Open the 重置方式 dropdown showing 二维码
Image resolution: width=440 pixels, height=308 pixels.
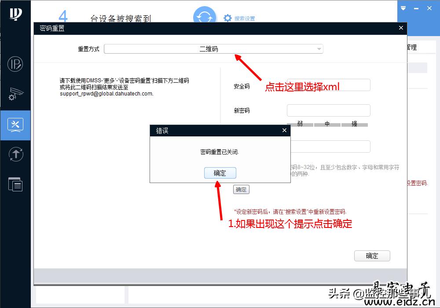[213, 49]
